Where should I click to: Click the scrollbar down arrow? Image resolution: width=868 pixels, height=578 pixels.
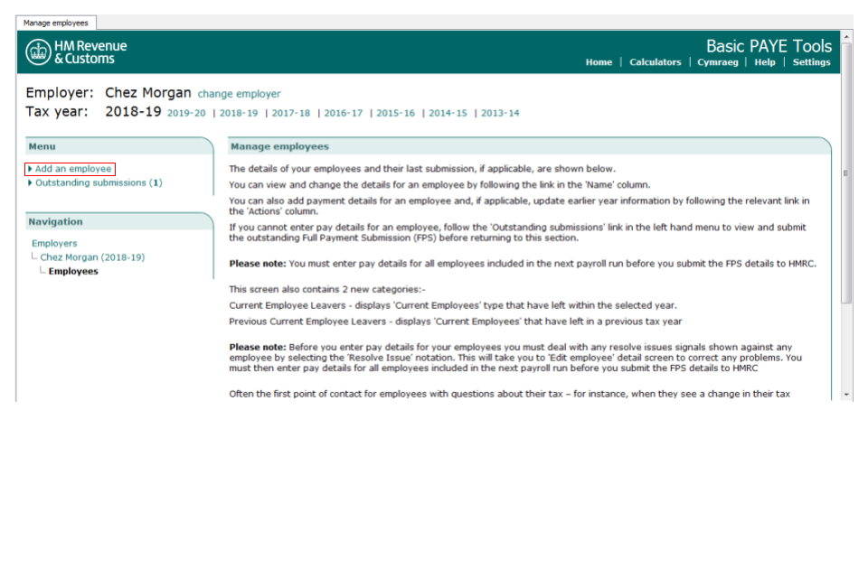pos(846,395)
